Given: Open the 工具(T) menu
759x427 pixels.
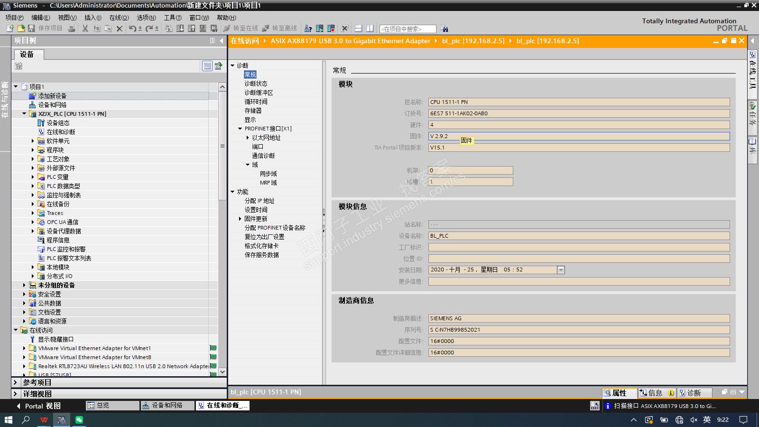Looking at the screenshot, I should tap(173, 18).
